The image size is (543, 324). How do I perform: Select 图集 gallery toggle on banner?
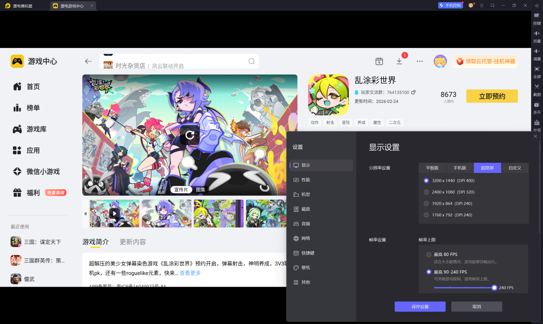pos(201,189)
